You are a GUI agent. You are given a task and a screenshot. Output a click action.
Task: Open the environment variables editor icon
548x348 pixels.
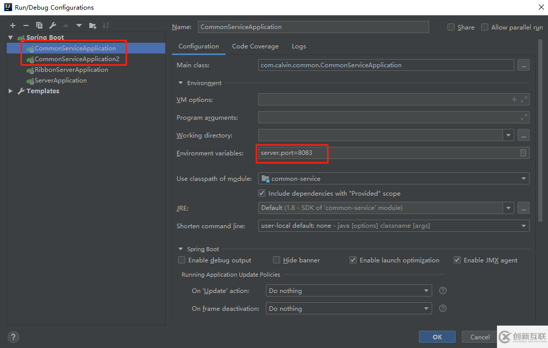coord(523,153)
